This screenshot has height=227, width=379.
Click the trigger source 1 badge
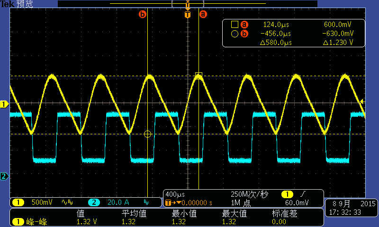pos(287,194)
